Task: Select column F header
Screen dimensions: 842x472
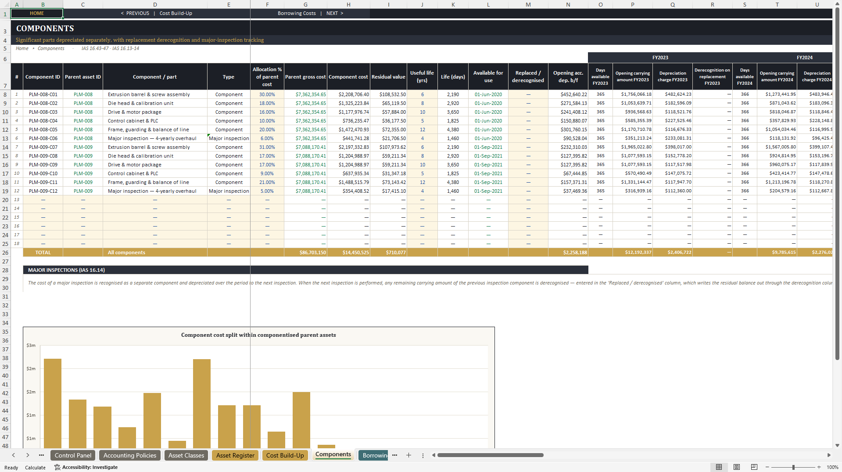Action: click(267, 4)
